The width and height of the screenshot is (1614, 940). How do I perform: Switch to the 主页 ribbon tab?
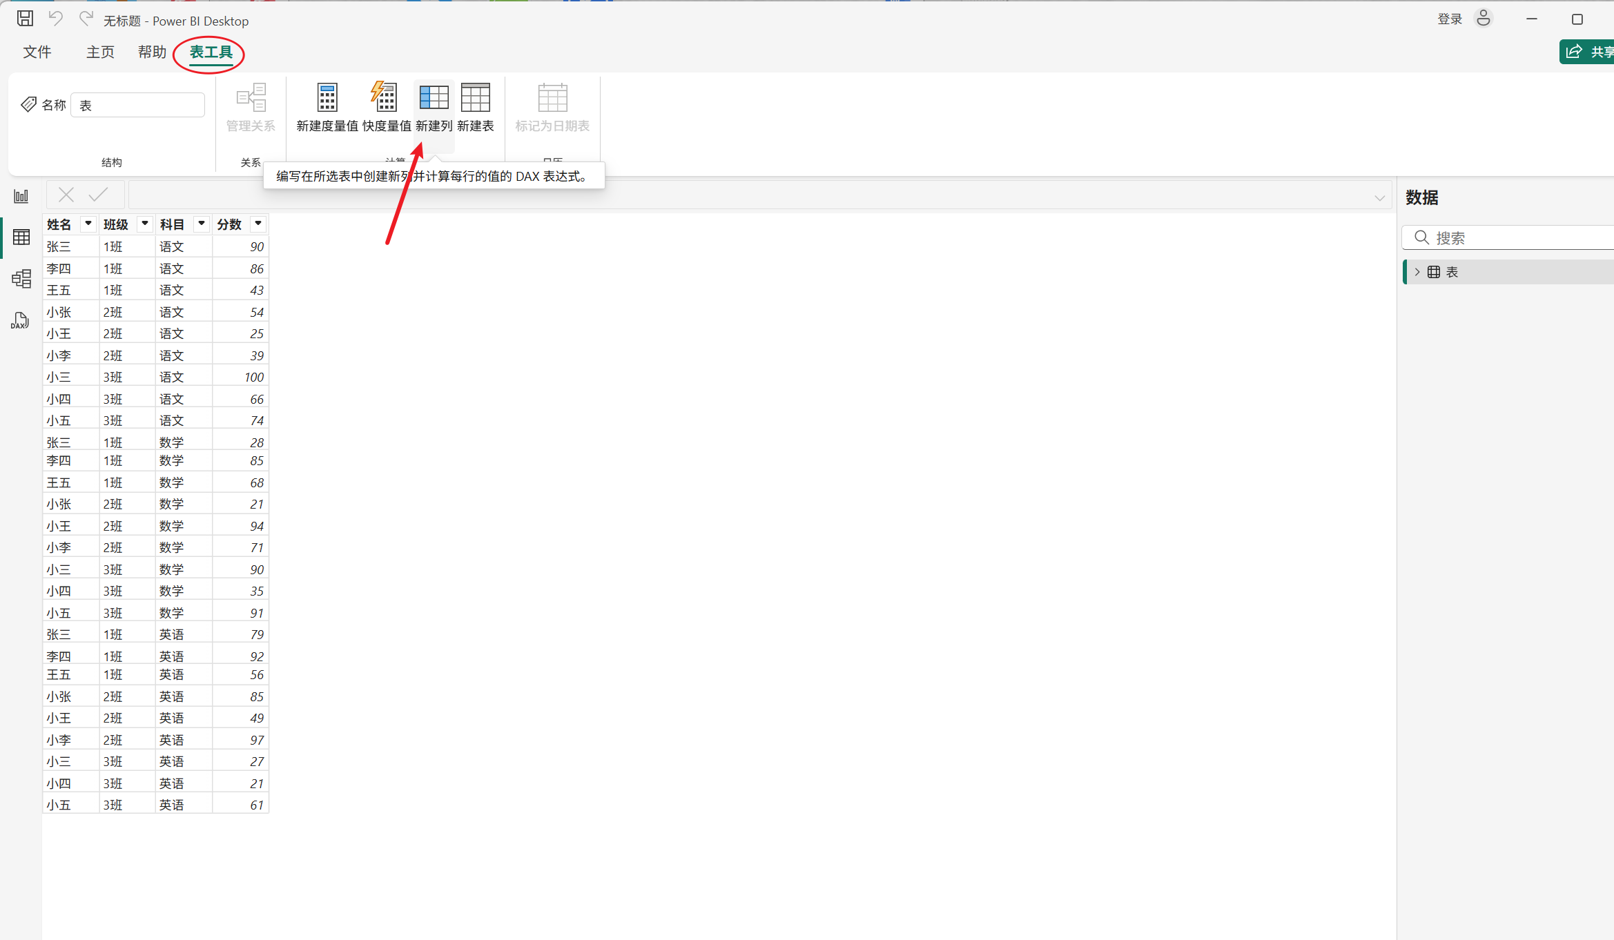coord(100,52)
